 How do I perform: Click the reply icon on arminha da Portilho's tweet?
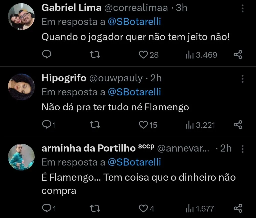point(47,208)
